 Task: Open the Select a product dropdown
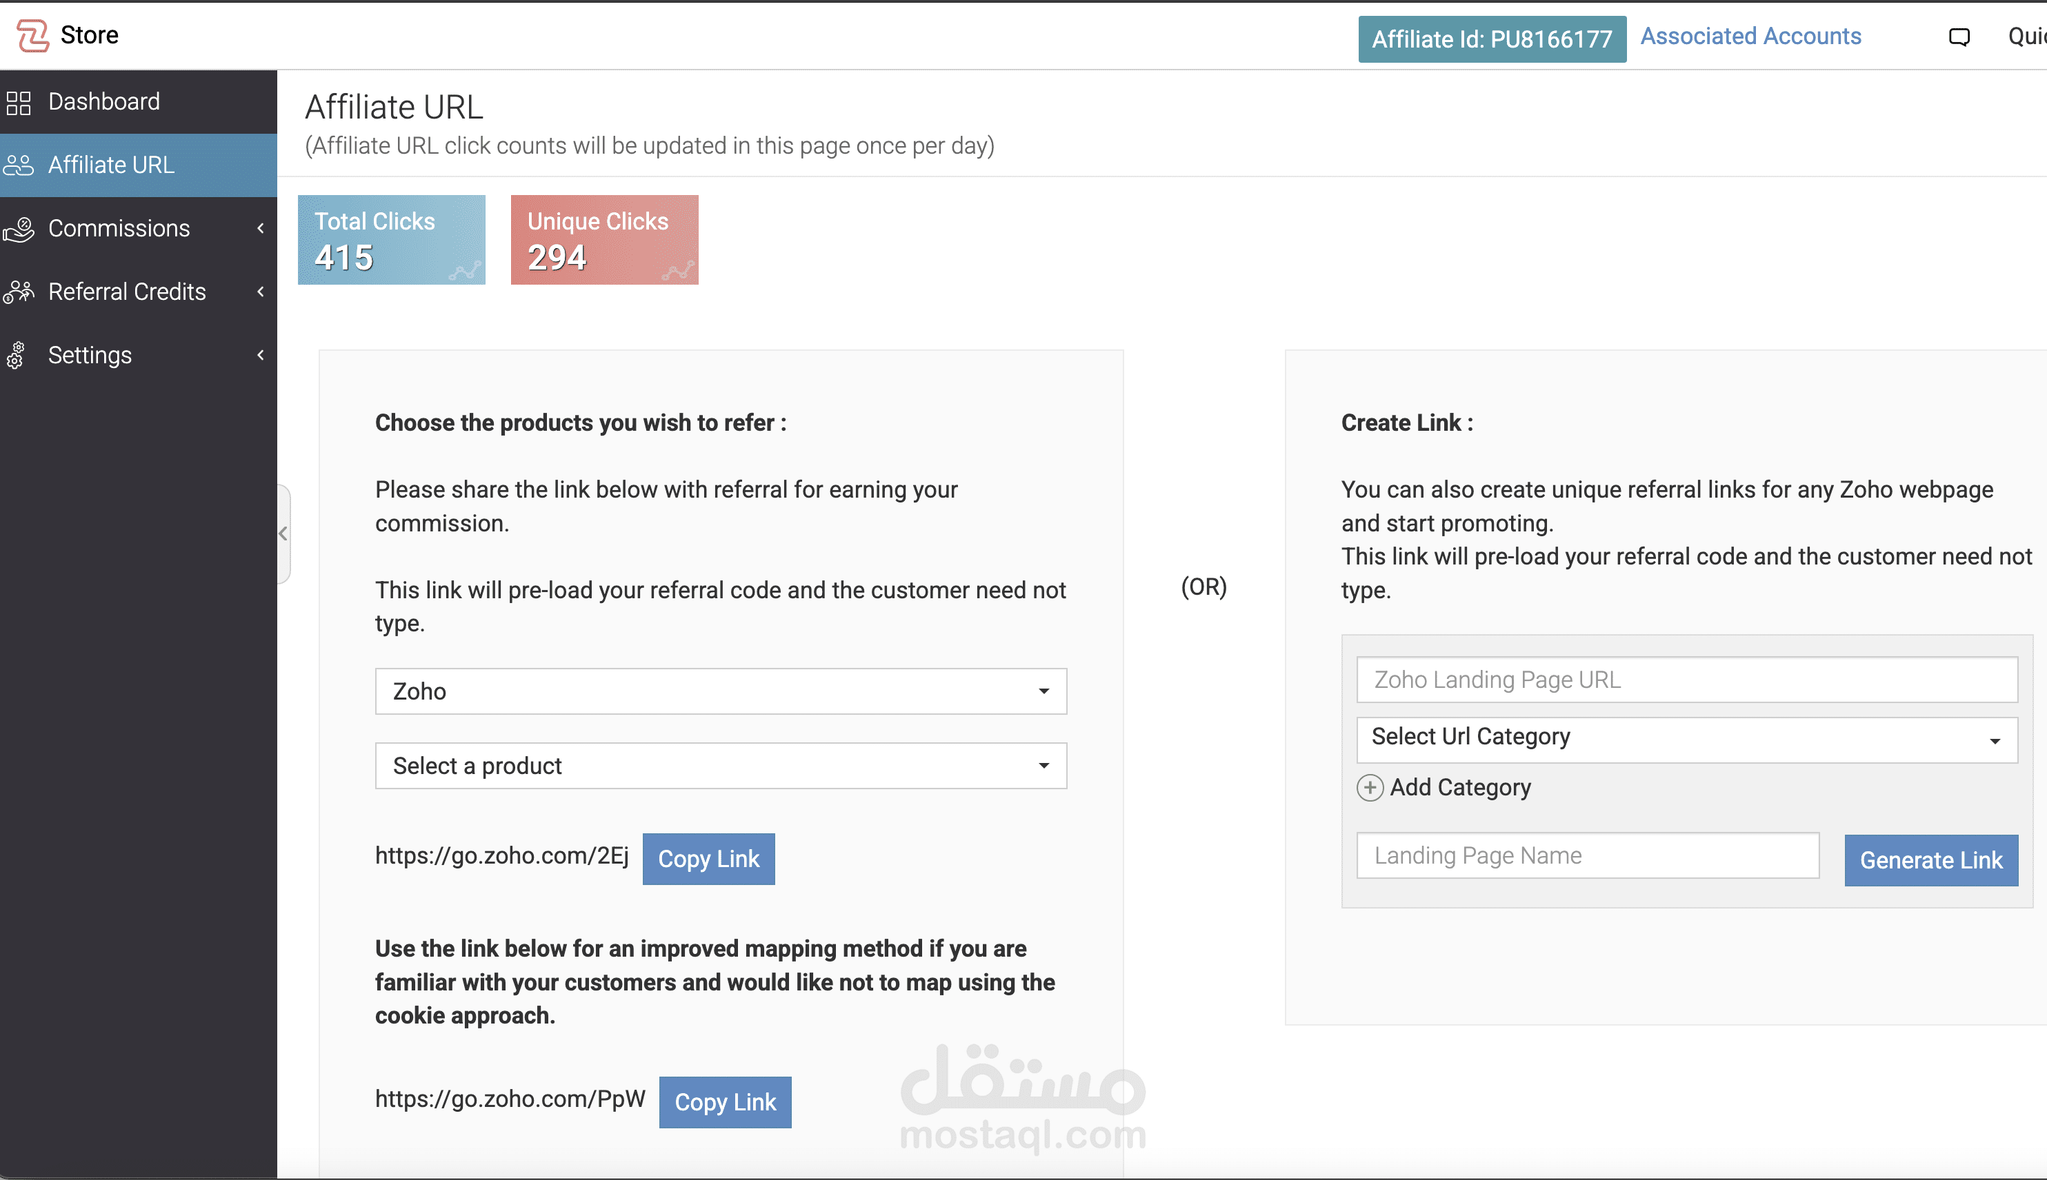tap(721, 766)
